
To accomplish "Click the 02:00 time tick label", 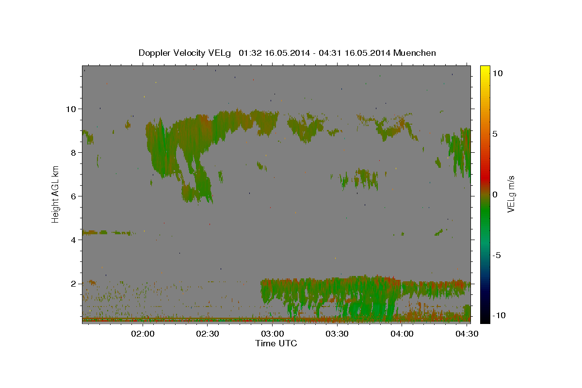I will [x=144, y=334].
